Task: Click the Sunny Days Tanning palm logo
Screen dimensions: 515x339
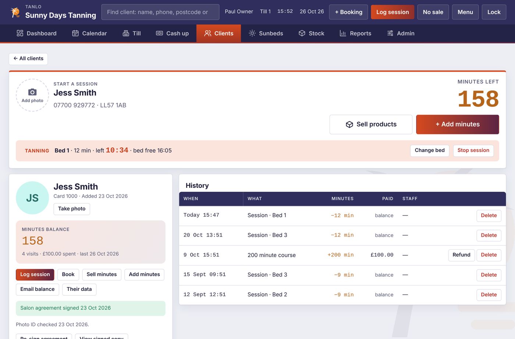Action: 15,12
